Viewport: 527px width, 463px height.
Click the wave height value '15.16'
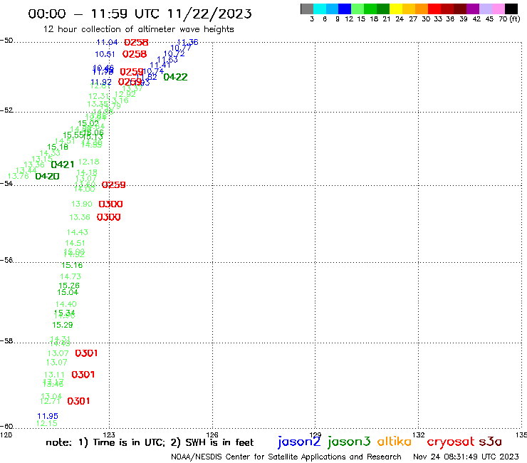click(72, 265)
